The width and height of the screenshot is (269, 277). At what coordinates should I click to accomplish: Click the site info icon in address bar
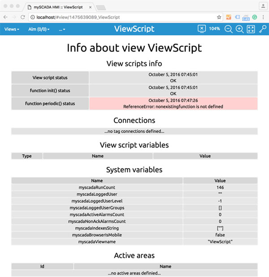pos(33,17)
